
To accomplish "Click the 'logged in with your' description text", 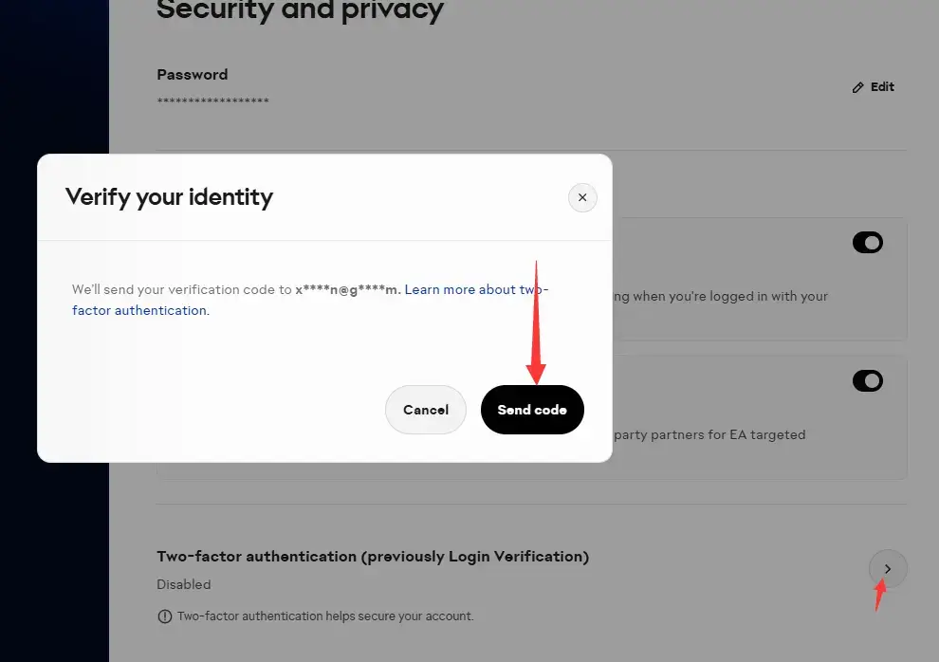I will coord(730,296).
